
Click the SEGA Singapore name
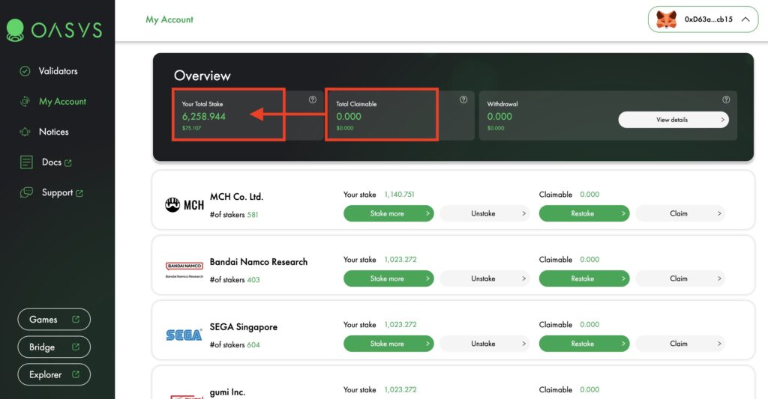[x=244, y=327]
